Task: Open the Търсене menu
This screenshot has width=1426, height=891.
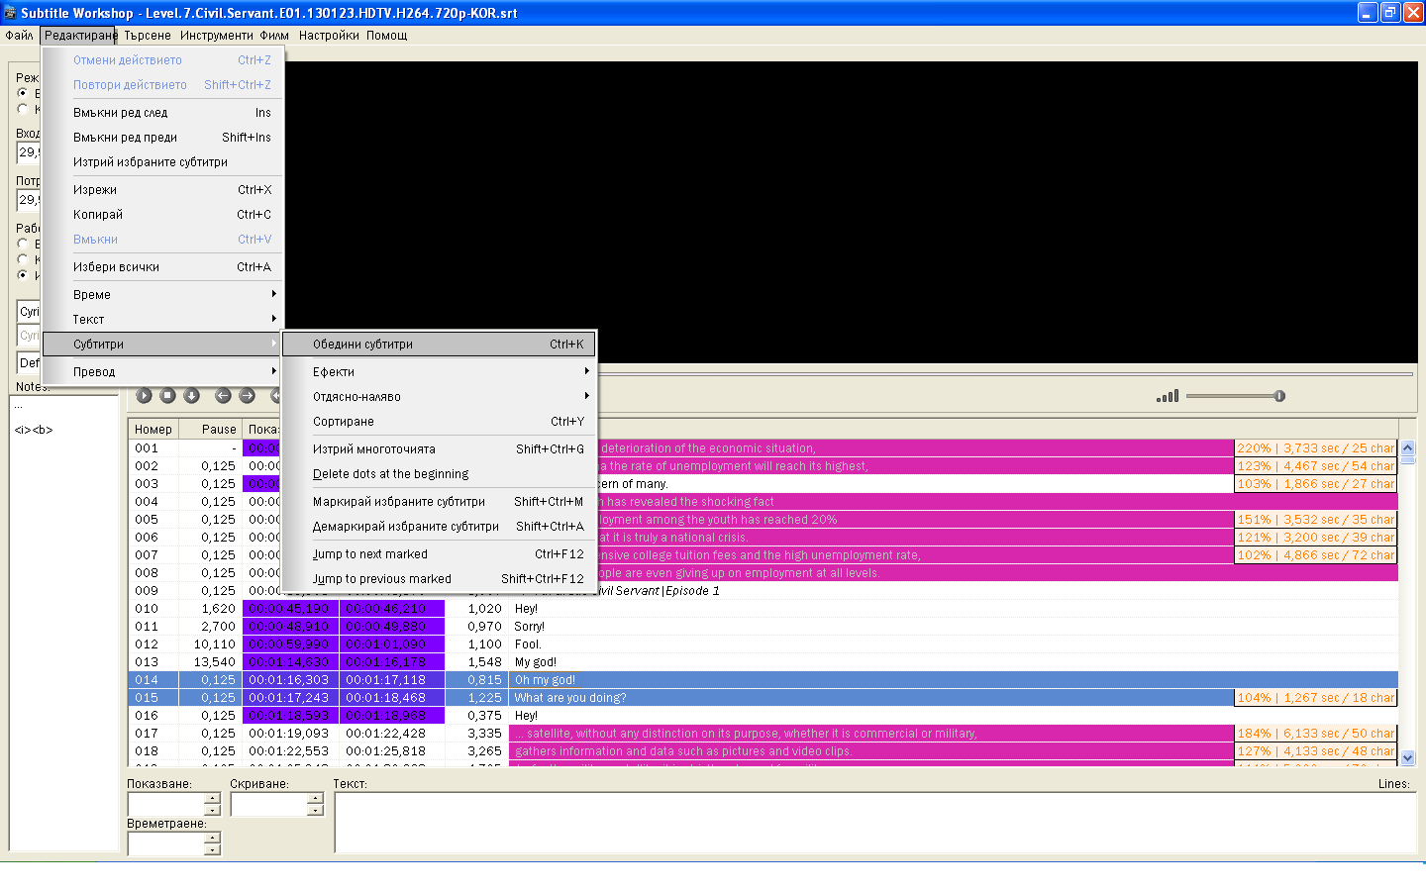Action: pyautogui.click(x=148, y=35)
